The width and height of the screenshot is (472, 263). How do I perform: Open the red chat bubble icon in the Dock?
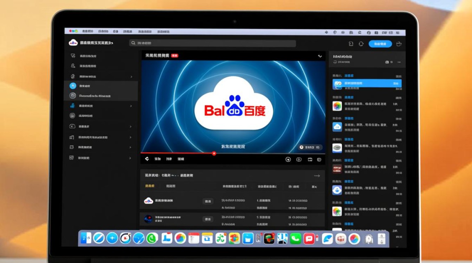click(309, 238)
